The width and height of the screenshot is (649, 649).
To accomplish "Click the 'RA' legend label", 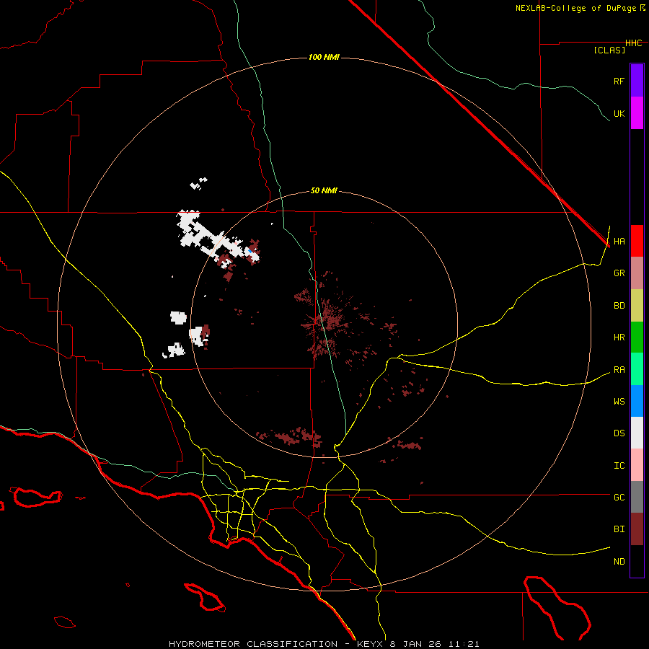I will [619, 370].
